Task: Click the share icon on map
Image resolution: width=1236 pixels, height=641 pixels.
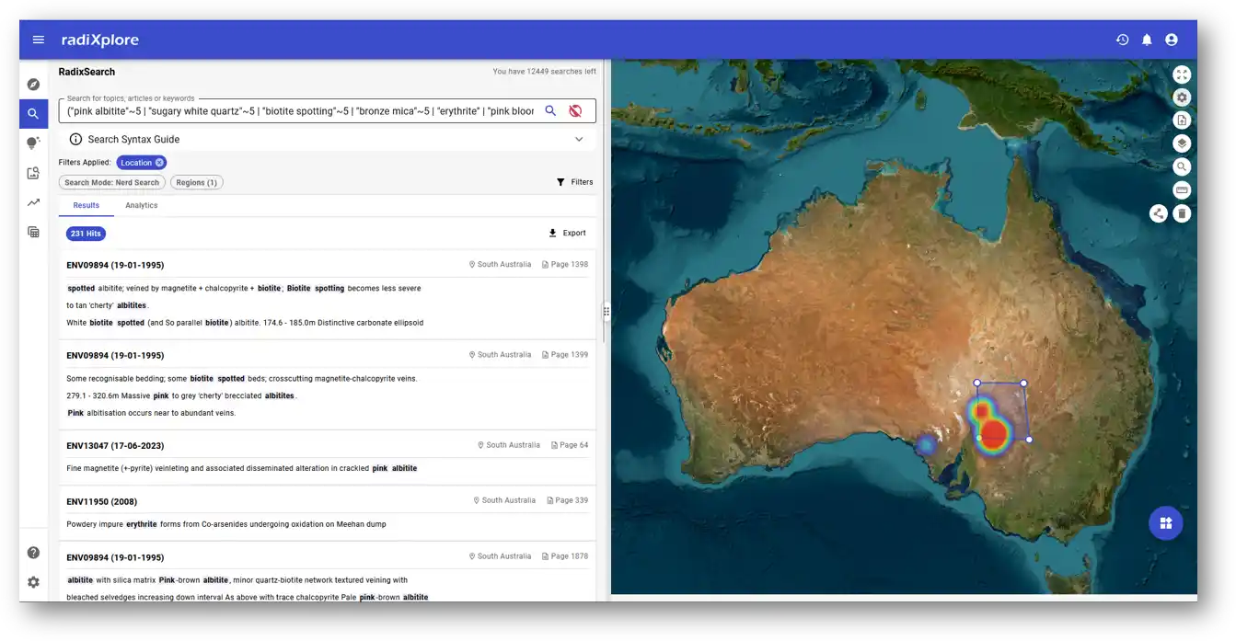Action: 1159,213
